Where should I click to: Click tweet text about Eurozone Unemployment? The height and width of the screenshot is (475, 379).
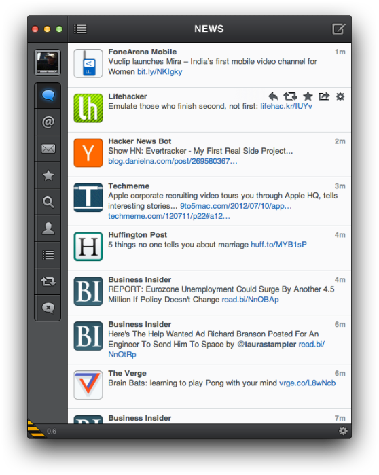coord(221,294)
